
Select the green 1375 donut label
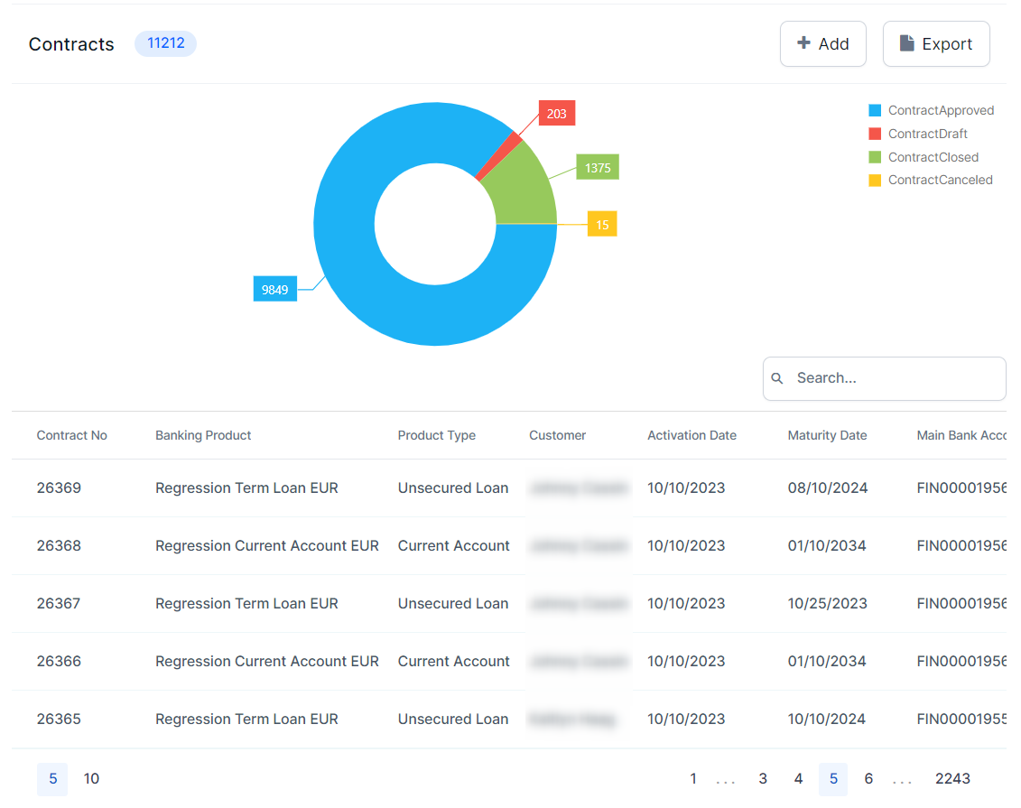(598, 168)
